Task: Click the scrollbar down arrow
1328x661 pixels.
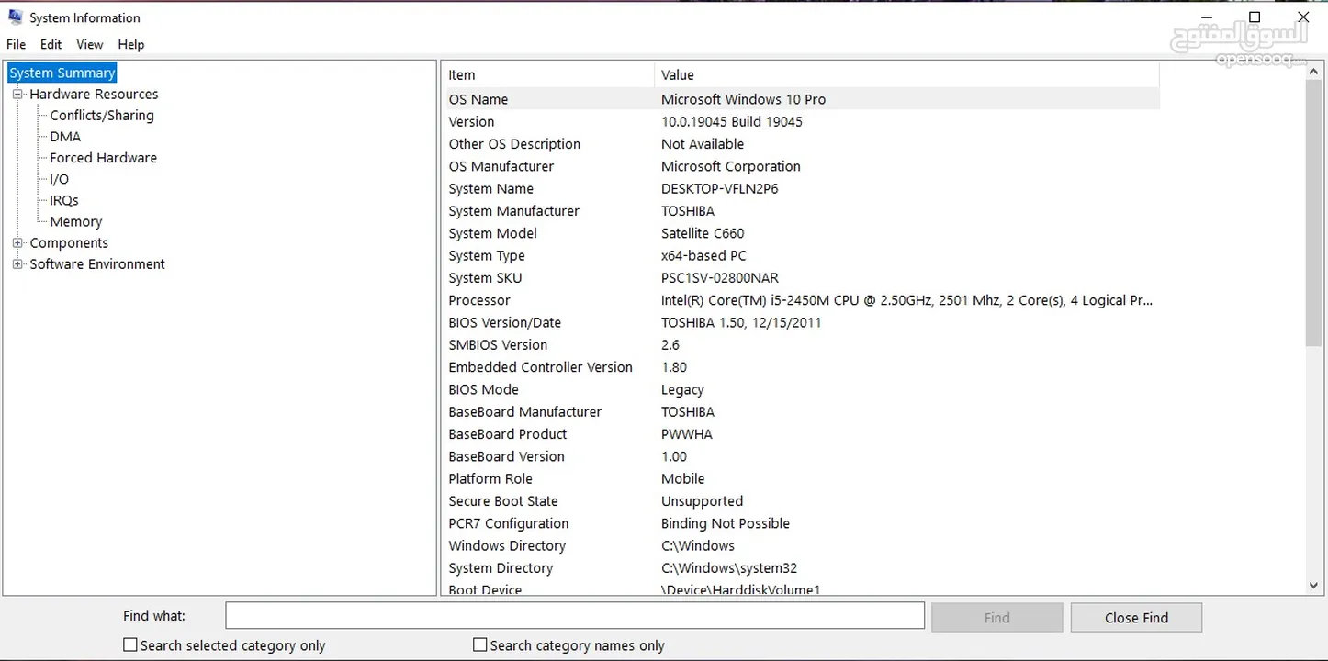Action: tap(1313, 586)
